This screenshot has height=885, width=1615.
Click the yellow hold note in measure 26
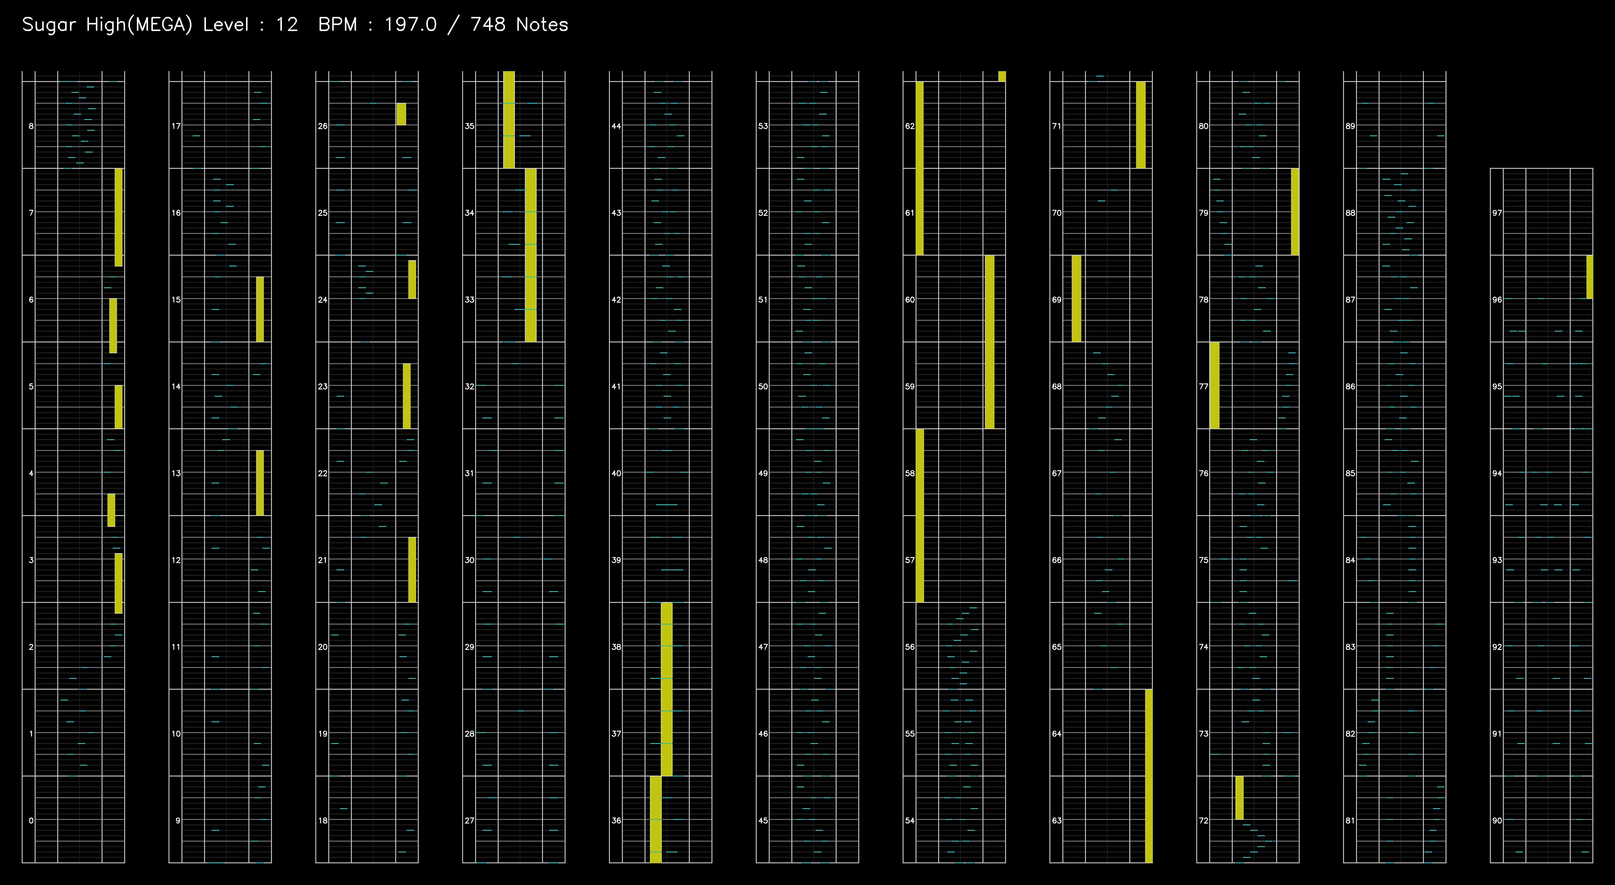401,114
